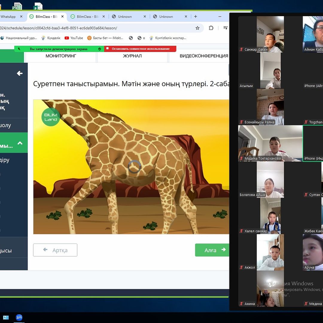The image size is (323, 323).
Task: Open the Publisher desktop shortcut
Action: [38, 6]
